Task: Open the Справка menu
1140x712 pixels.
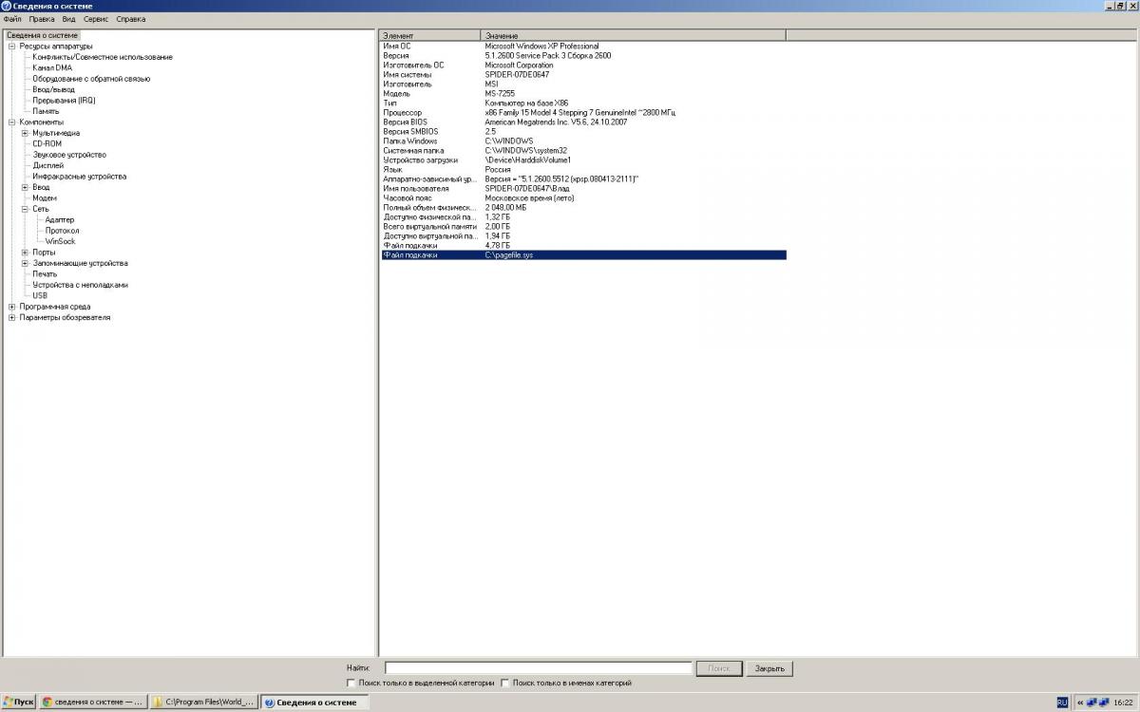Action: pyautogui.click(x=131, y=19)
